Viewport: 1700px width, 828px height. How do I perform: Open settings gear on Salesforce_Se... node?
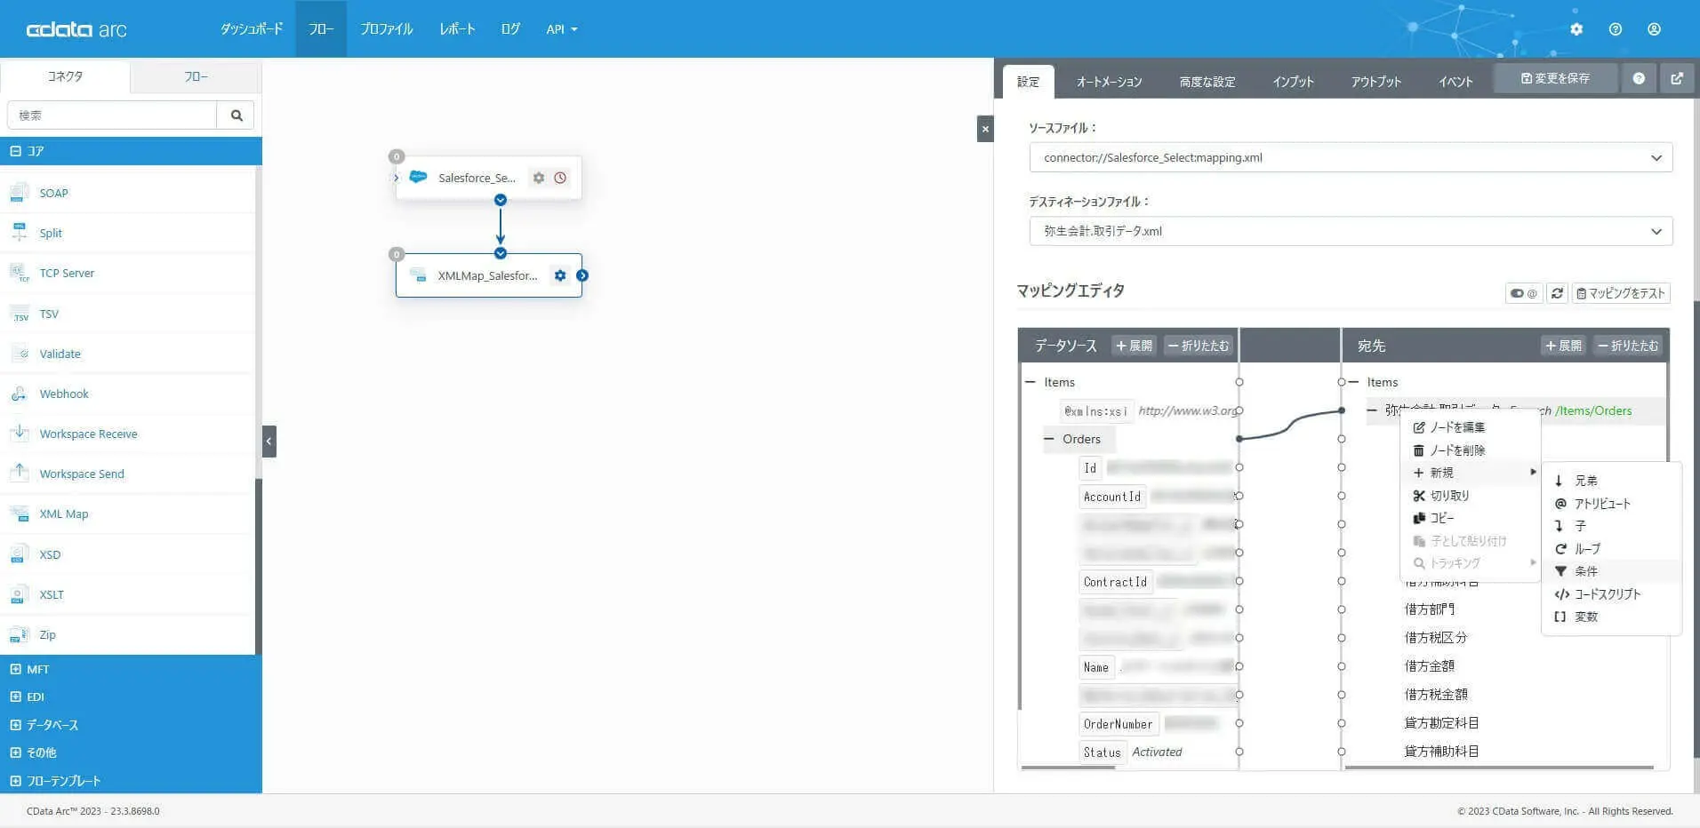click(539, 178)
